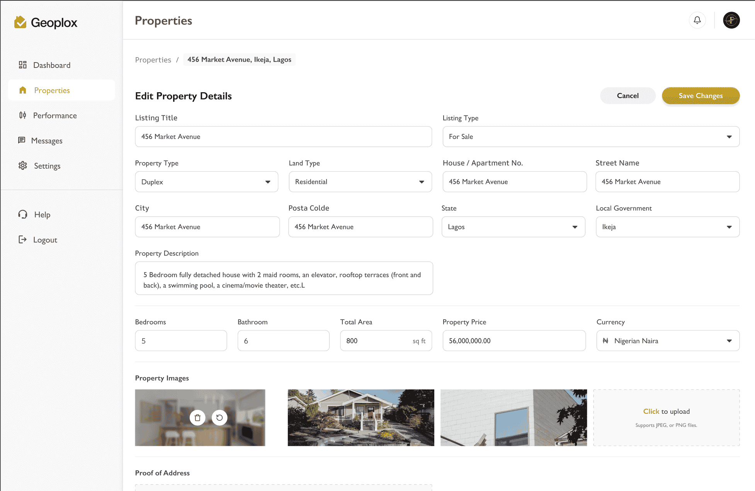Click the Messages chat icon
This screenshot has width=755, height=491.
click(x=22, y=140)
